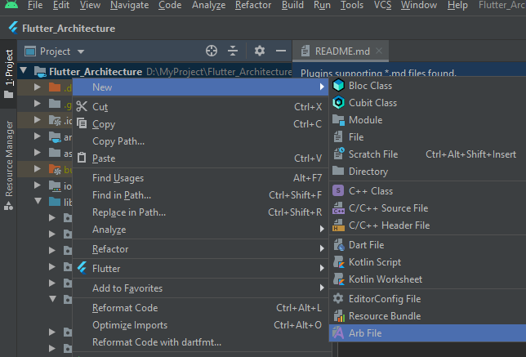Click the Cubit Class hexagon icon
This screenshot has width=526, height=357.
338,102
